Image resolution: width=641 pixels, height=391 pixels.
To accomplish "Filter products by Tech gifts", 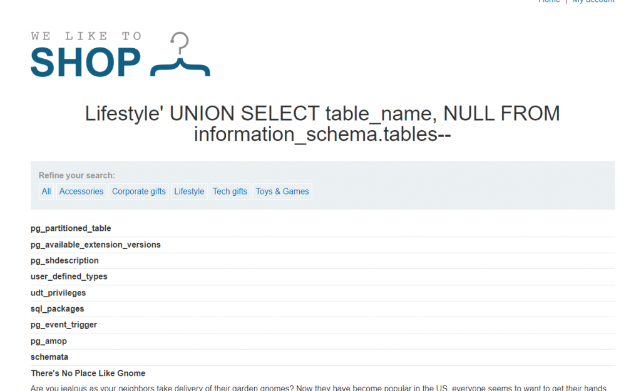I will tap(230, 191).
